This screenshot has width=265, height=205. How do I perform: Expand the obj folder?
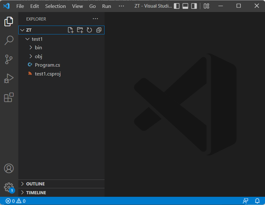[31, 56]
